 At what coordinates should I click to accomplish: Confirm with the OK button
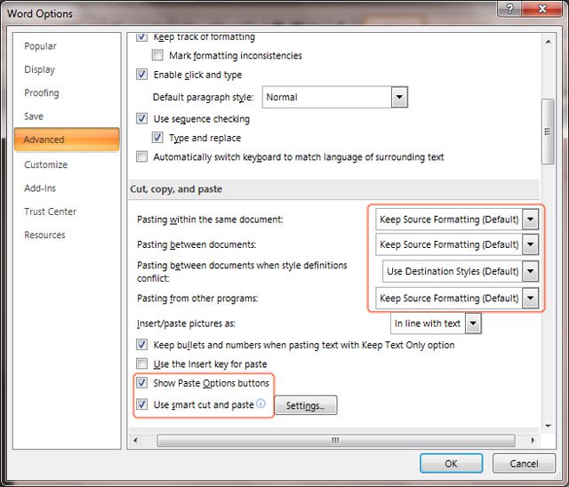coord(451,463)
